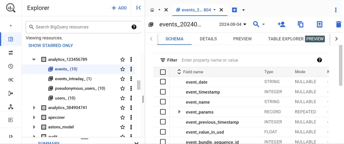The width and height of the screenshot is (344, 144).
Task: Create a new query tab
Action: pos(234,10)
